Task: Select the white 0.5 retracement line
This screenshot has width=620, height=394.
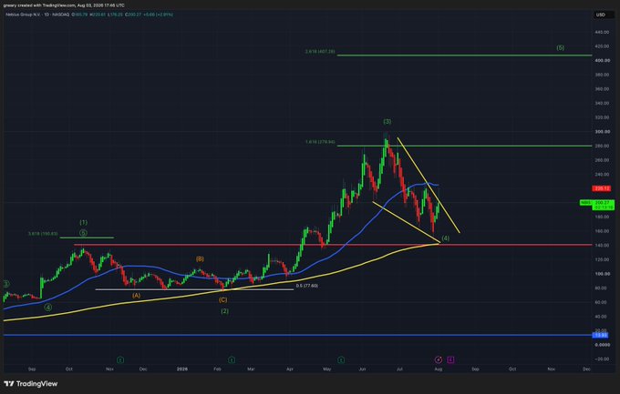Action: [194, 289]
